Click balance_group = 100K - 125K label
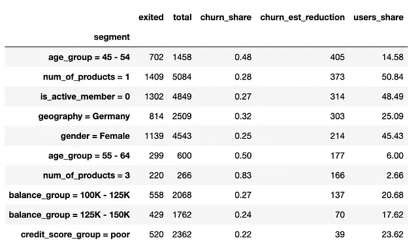This screenshot has height=247, width=418. (69, 195)
